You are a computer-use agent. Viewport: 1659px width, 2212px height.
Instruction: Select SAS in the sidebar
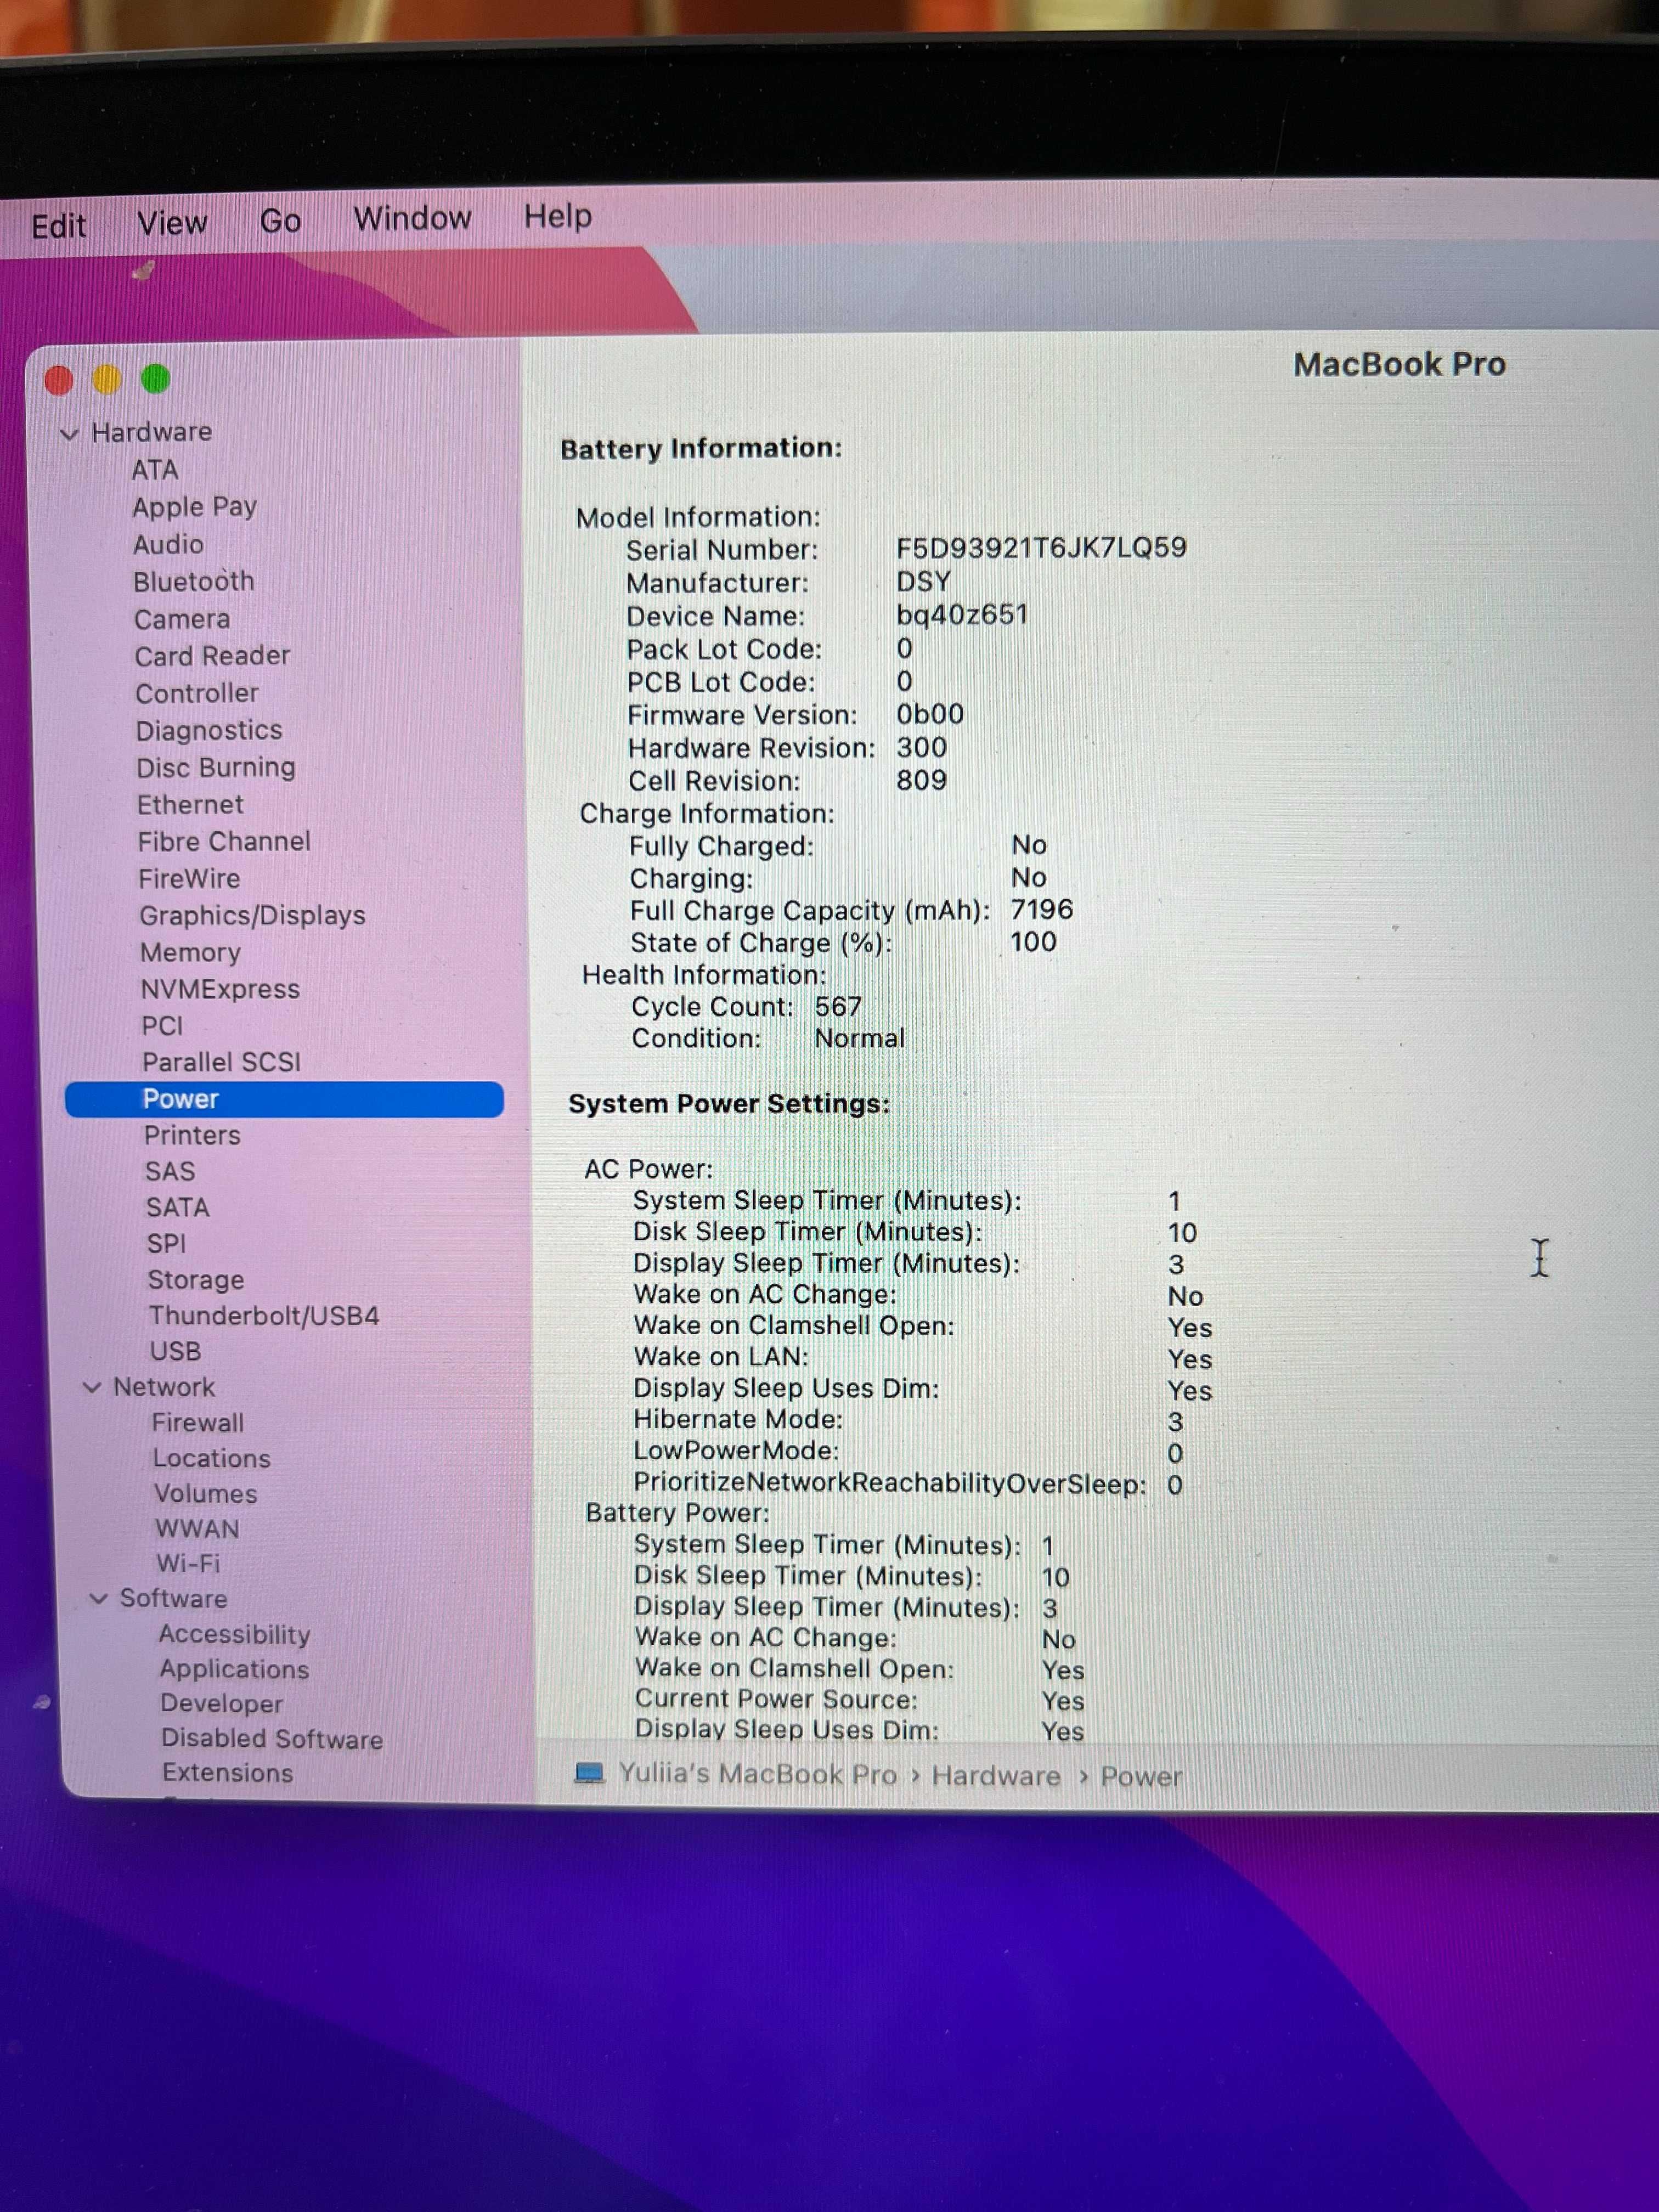170,1171
